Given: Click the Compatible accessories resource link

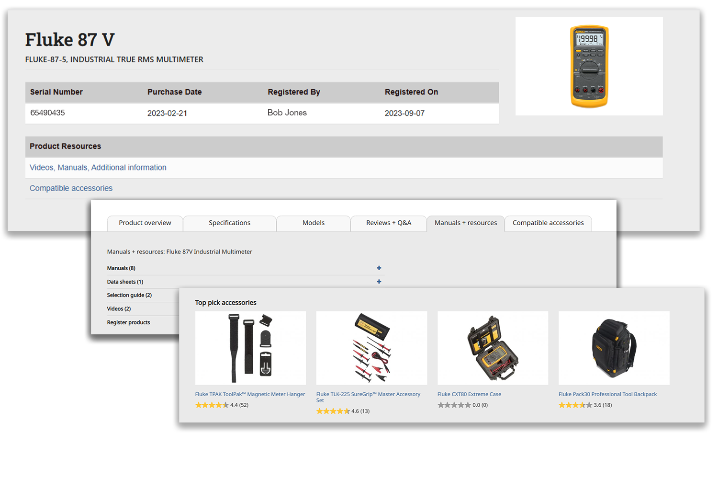Looking at the screenshot, I should pyautogui.click(x=71, y=188).
